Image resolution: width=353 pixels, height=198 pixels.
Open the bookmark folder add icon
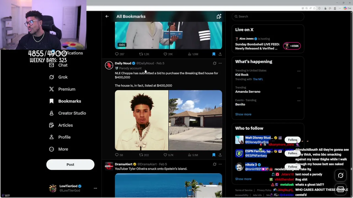pos(219,16)
